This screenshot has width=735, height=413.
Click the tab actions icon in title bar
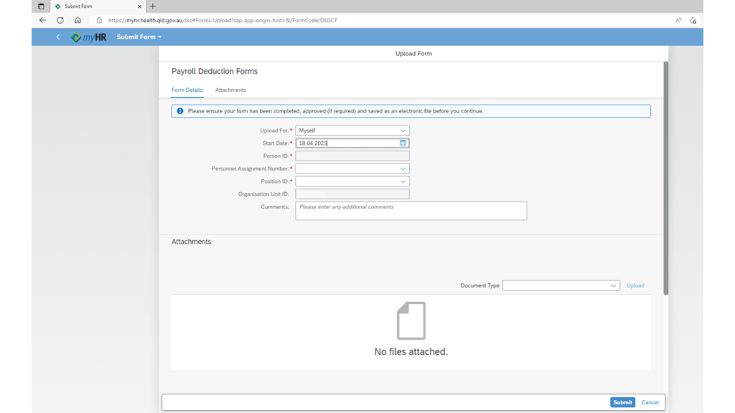[41, 6]
